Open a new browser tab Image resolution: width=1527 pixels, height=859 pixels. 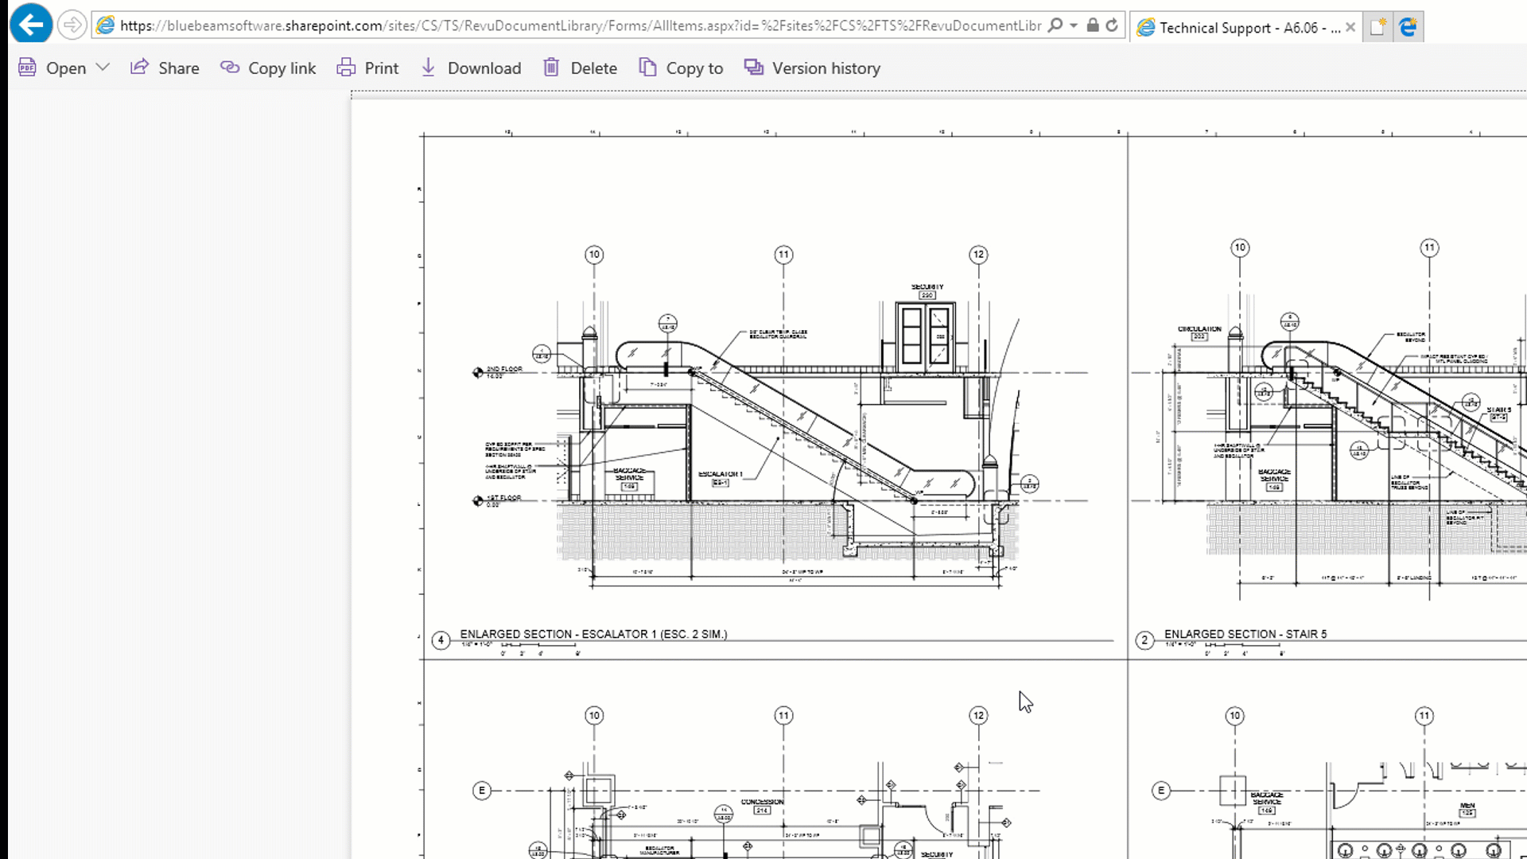(1377, 27)
